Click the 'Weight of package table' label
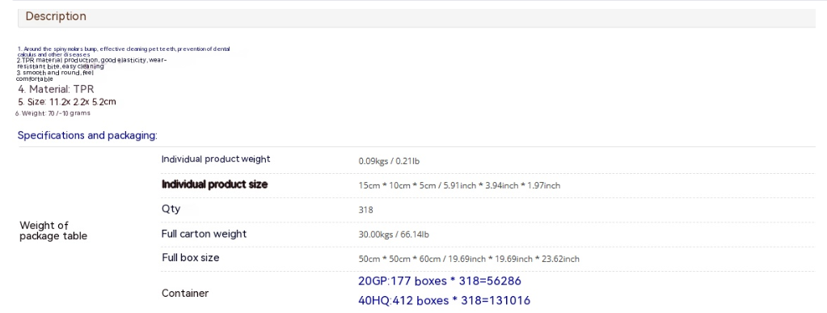The height and width of the screenshot is (313, 827). pos(53,231)
